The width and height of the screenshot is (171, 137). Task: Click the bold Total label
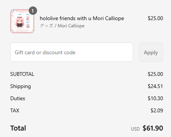18,128
